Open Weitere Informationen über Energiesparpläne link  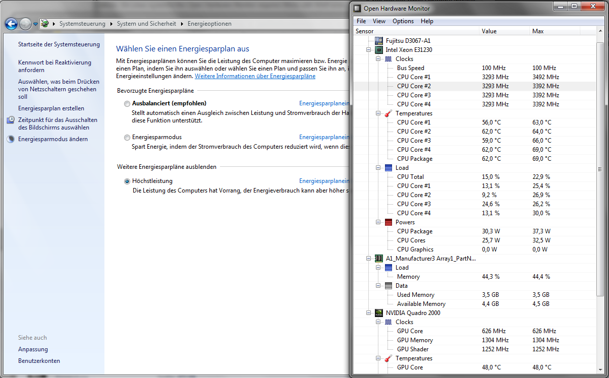click(255, 76)
